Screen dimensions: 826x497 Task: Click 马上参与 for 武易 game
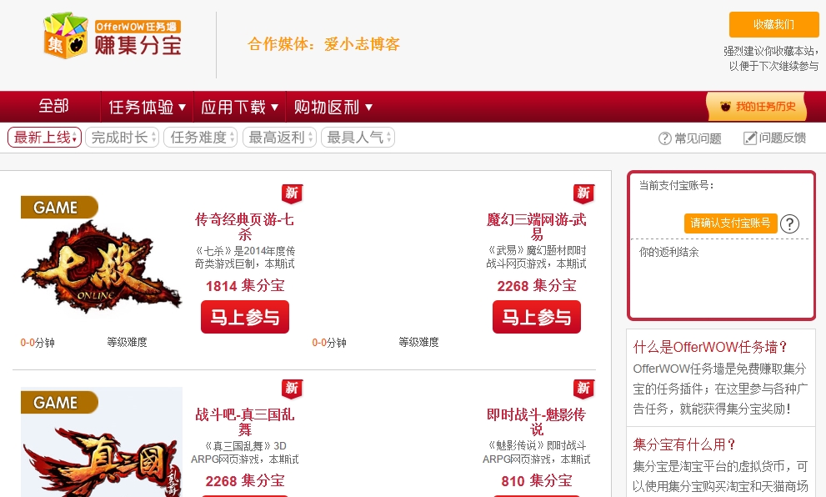coord(537,317)
